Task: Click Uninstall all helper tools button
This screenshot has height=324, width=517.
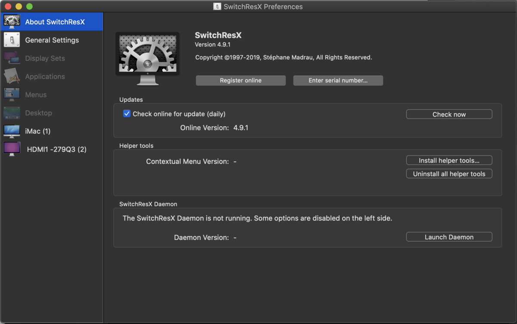Action: (x=449, y=174)
